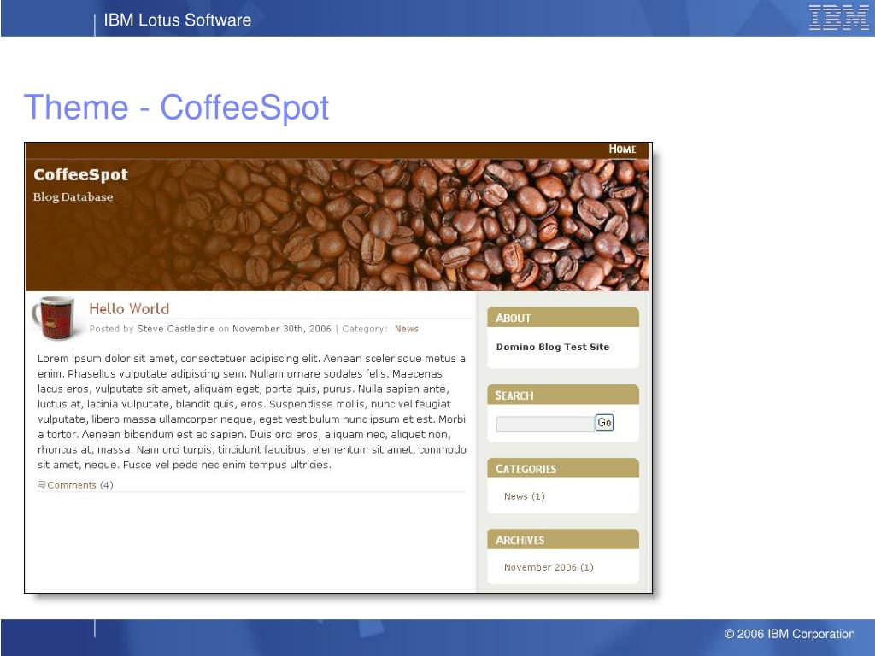Open News (1) in Categories sidebar
The width and height of the screenshot is (875, 656).
(x=524, y=496)
